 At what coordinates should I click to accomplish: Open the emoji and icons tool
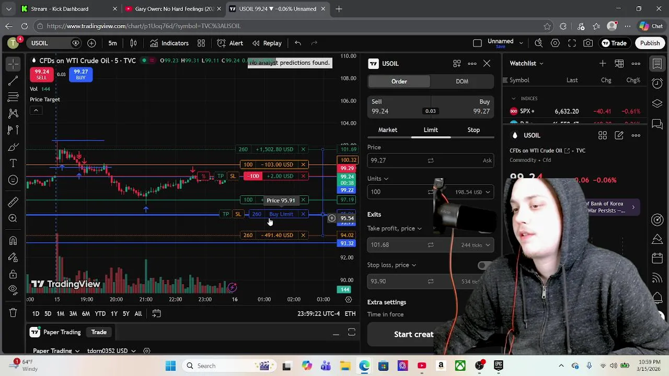(13, 180)
